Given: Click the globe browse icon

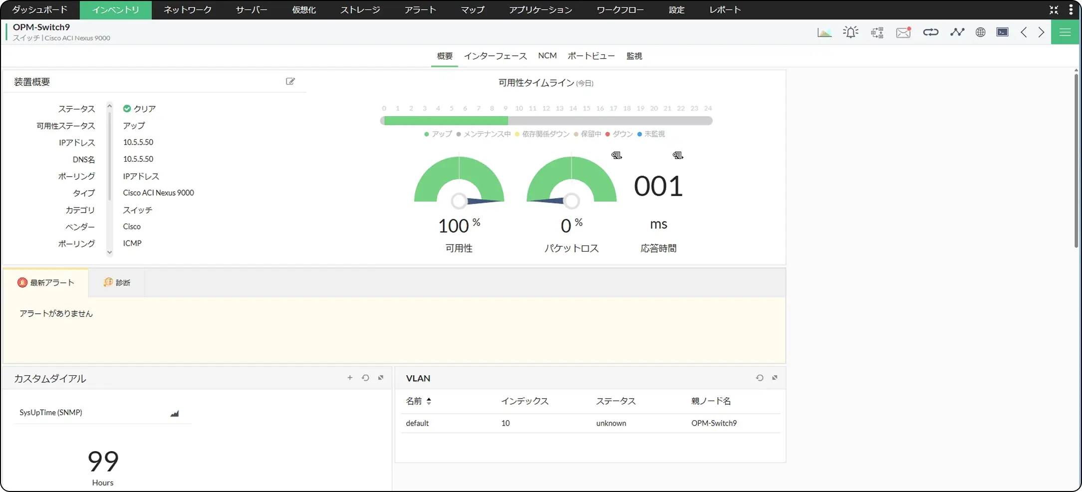Looking at the screenshot, I should pos(981,32).
